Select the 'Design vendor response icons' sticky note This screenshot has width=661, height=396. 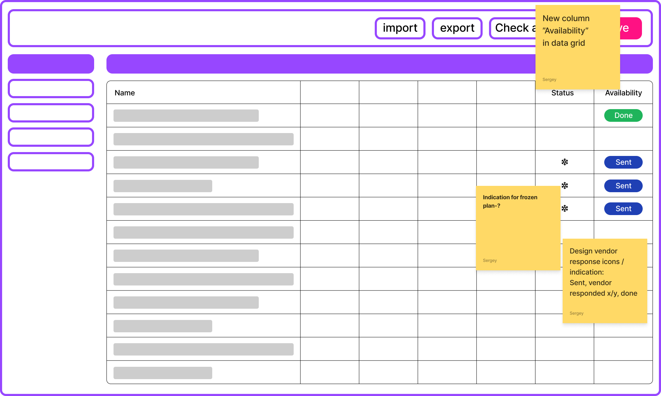(605, 281)
